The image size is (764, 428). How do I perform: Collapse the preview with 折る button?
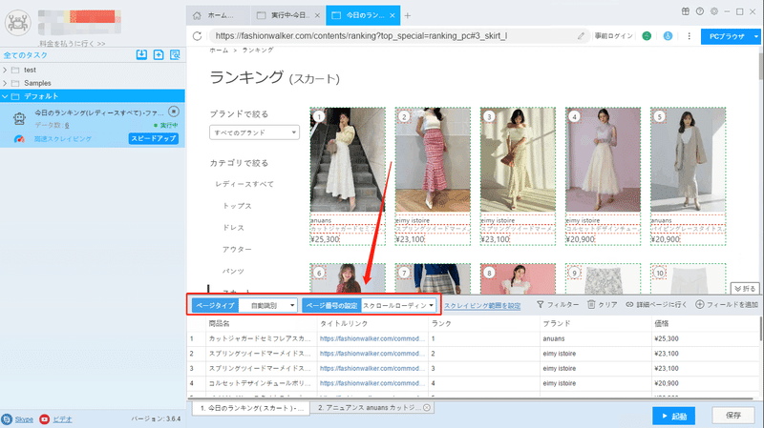[745, 289]
